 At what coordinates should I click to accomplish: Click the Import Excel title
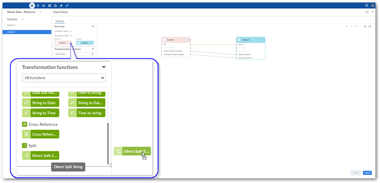tap(60, 12)
